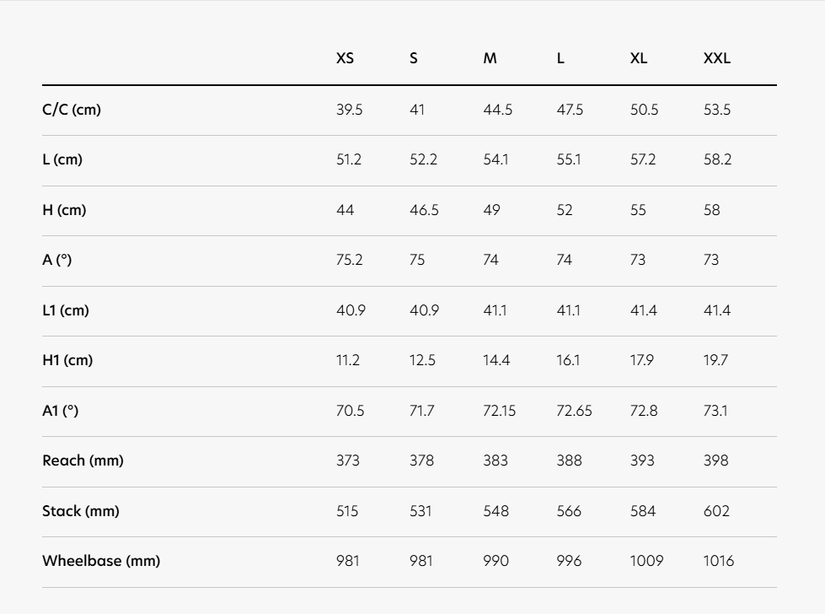This screenshot has width=825, height=614.
Task: Click the 1016 wheelbase value
Action: [719, 561]
